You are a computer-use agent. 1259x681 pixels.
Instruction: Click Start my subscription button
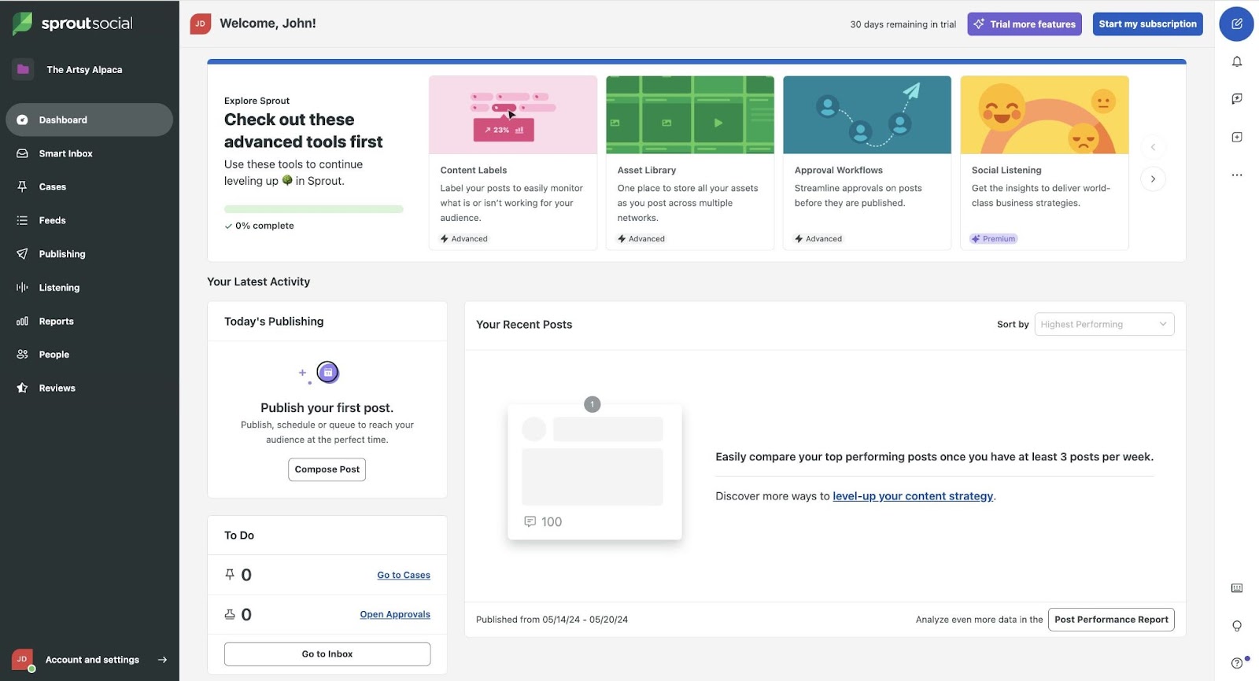point(1147,24)
